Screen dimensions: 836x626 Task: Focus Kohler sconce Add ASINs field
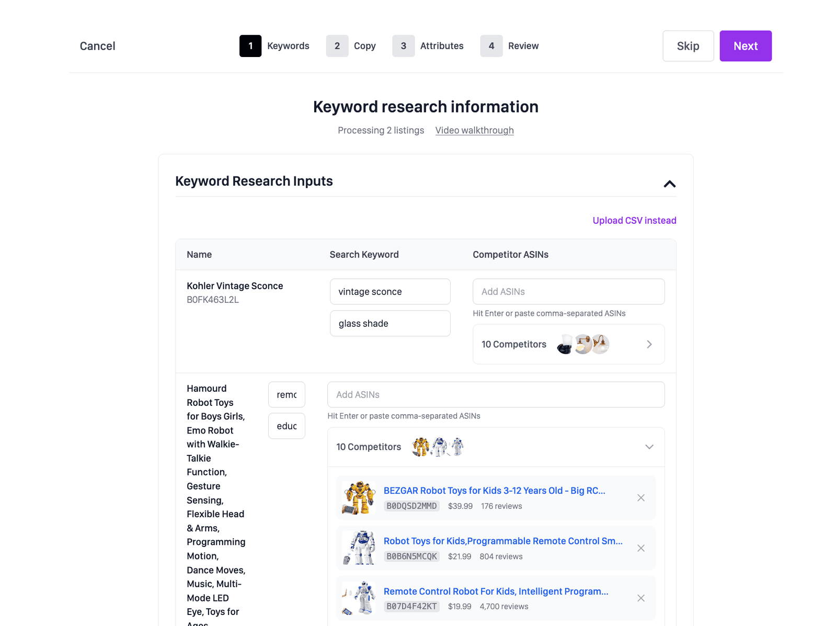(x=568, y=291)
